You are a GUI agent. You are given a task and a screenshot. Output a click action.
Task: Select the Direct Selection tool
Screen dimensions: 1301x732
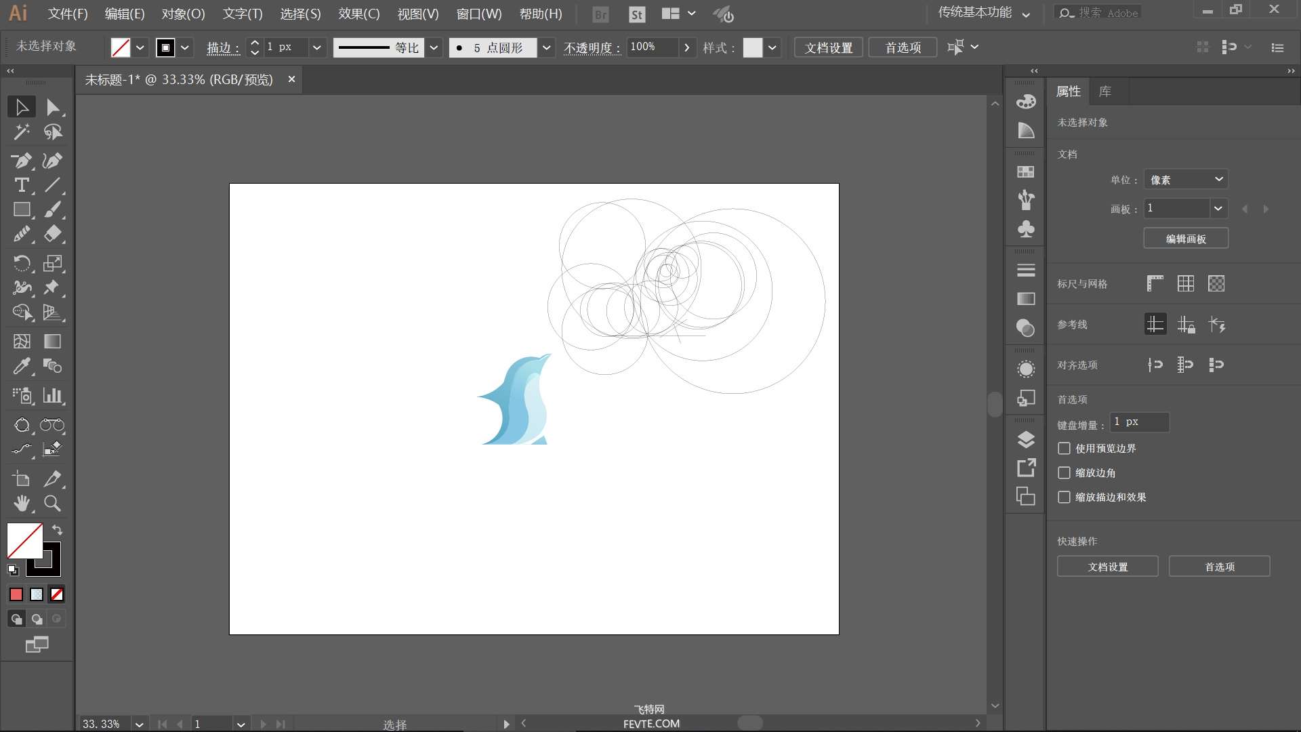[x=52, y=107]
